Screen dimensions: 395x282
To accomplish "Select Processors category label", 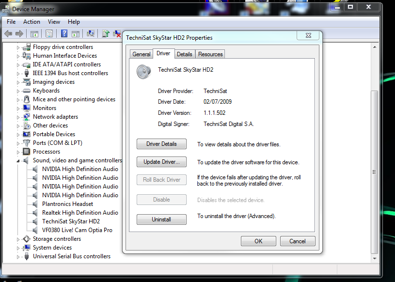I will 47,152.
